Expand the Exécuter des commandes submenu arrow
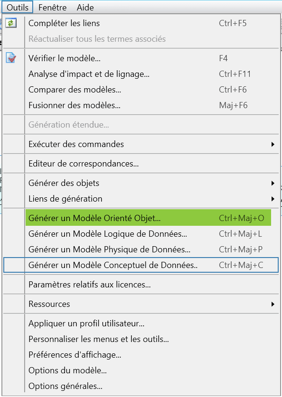282x397 pixels. point(273,144)
